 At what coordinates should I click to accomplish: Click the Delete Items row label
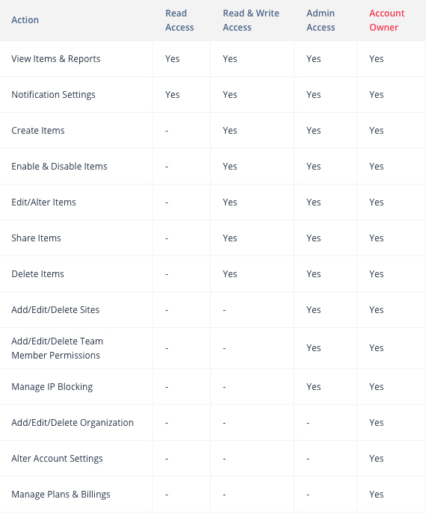37,274
